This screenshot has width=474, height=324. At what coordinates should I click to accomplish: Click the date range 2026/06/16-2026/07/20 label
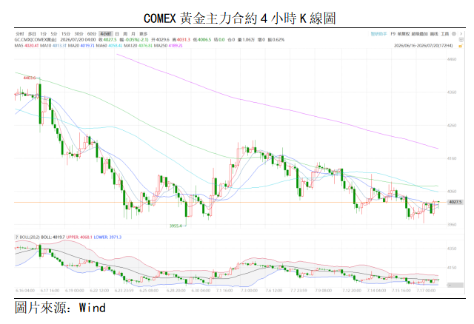pos(423,46)
